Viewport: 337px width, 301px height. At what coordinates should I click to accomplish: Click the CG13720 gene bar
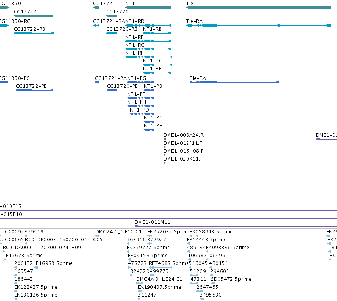pos(112,16)
